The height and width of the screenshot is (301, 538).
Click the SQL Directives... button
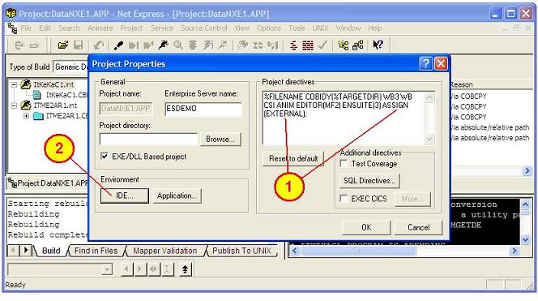click(x=369, y=181)
